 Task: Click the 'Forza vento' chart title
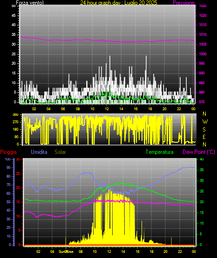[x=30, y=3]
